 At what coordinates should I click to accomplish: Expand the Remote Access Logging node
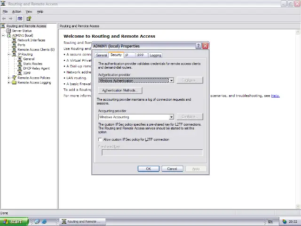coord(9,83)
